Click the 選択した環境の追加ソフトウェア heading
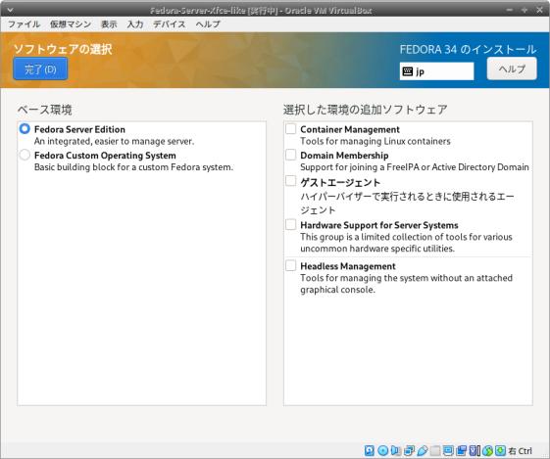Image resolution: width=550 pixels, height=459 pixels. click(365, 110)
